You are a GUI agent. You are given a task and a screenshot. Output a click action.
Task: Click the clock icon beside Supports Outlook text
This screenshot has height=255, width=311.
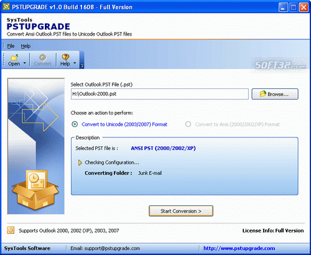[x=11, y=230]
